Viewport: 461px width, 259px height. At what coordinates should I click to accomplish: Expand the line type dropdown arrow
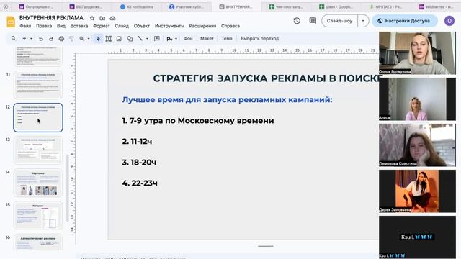click(147, 38)
